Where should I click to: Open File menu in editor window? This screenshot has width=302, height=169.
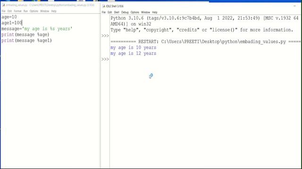(x=3, y=11)
